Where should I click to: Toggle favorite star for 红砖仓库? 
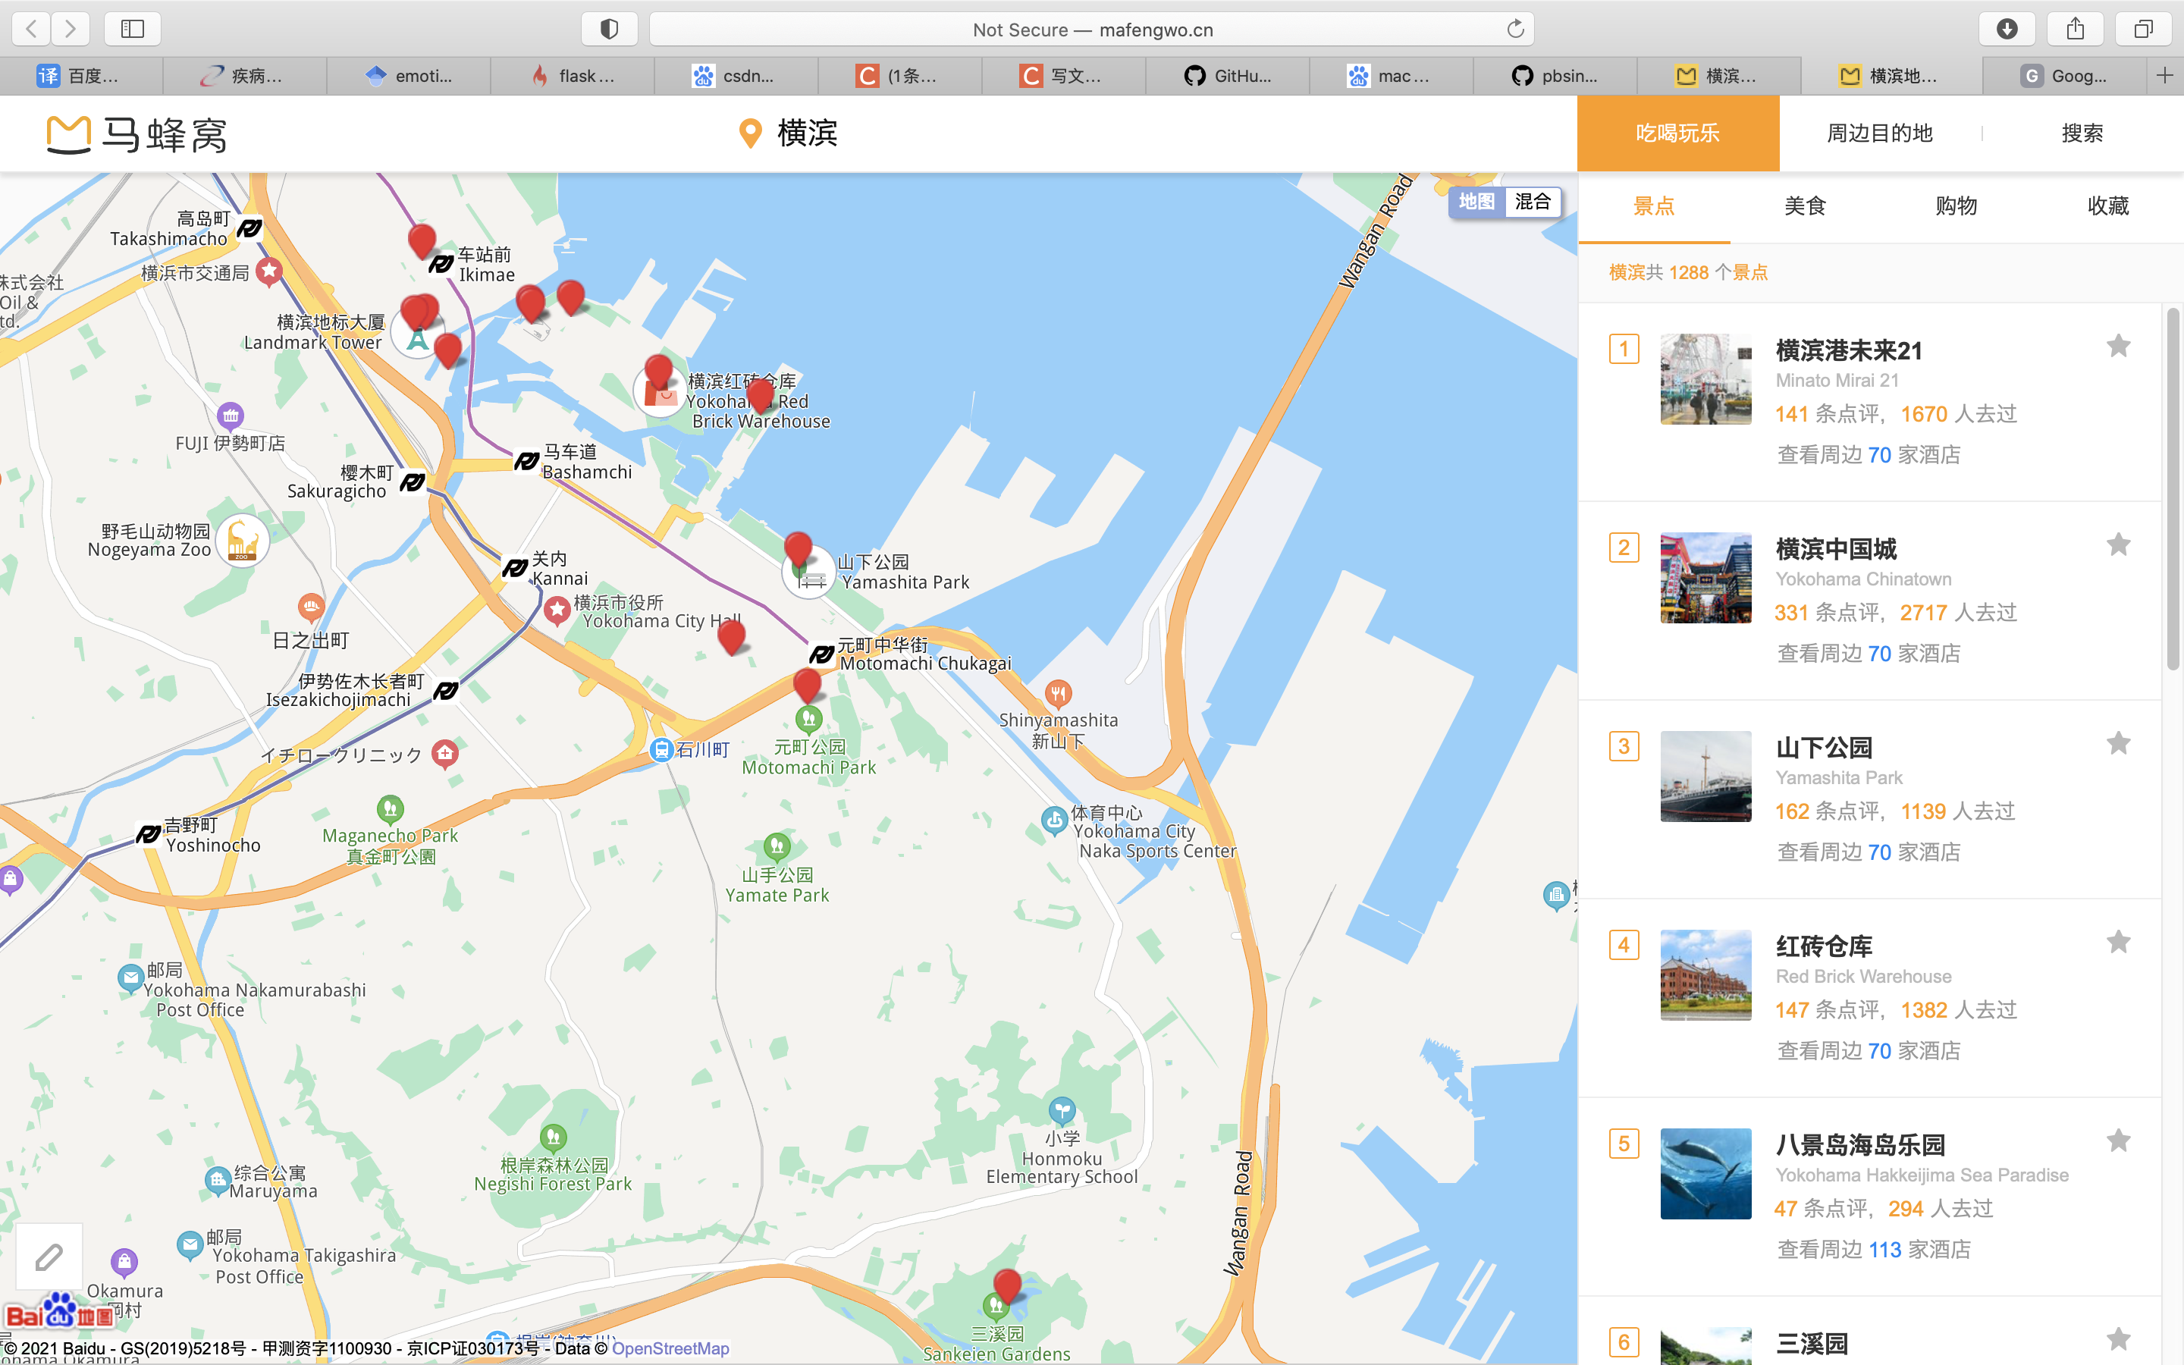[2118, 943]
